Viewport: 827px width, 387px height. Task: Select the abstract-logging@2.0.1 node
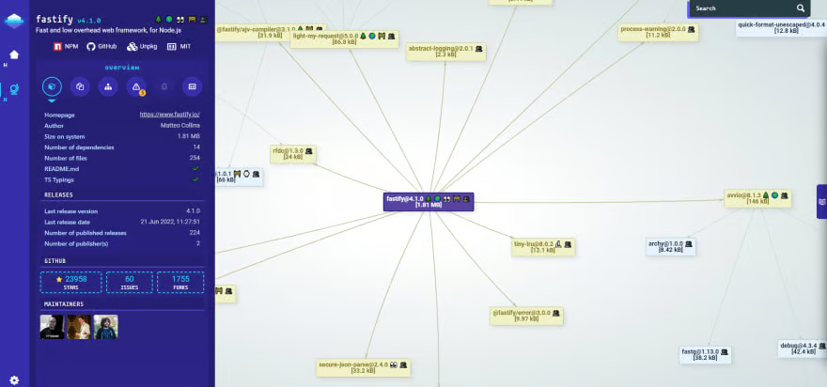(x=445, y=52)
